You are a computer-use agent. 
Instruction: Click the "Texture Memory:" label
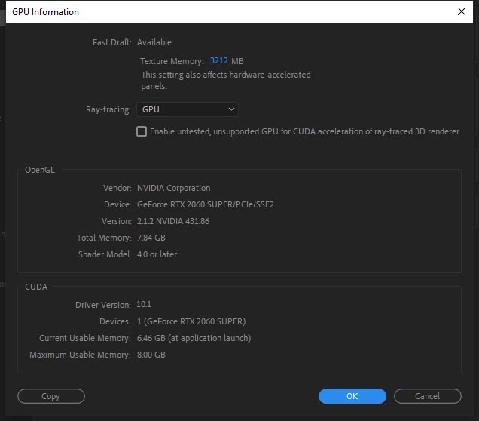point(172,61)
